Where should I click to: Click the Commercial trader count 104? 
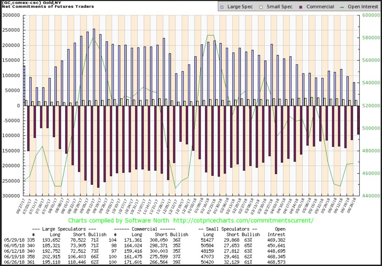[113, 240]
